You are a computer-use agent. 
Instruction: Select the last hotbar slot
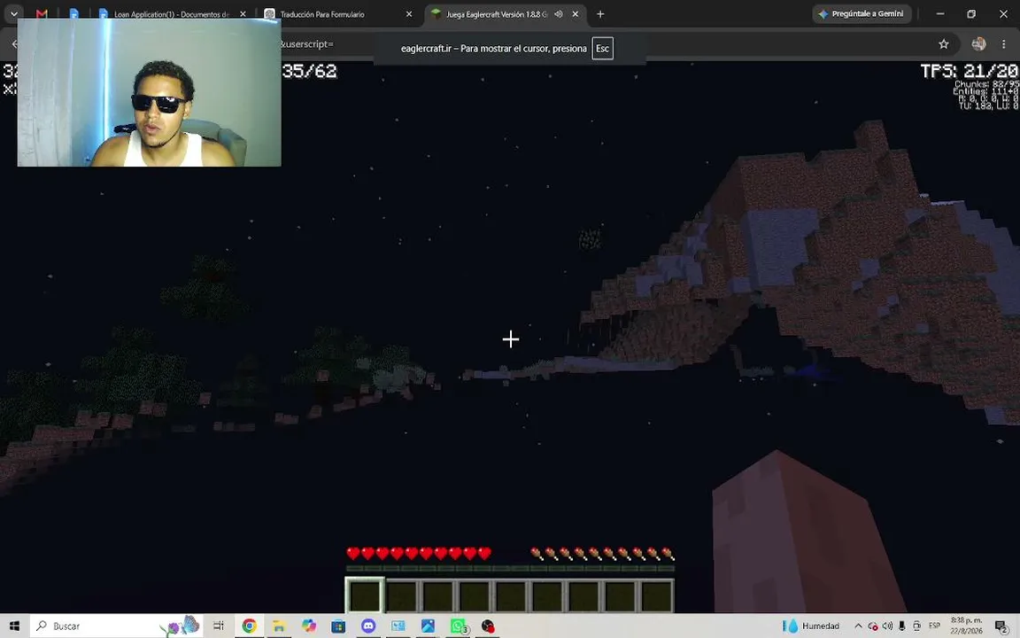pos(656,595)
